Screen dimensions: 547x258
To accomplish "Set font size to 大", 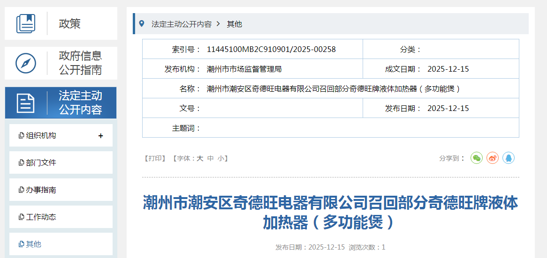I will 200,158.
